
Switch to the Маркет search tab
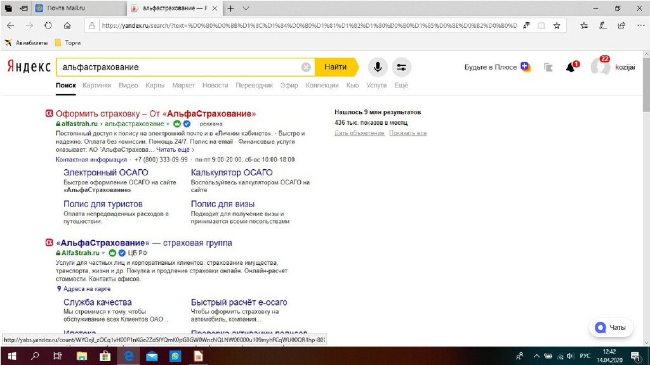click(x=183, y=86)
